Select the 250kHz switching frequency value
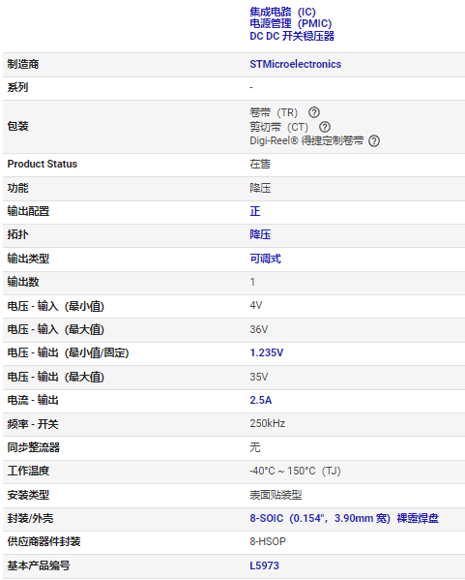Screen dimensions: 465x580 (x=268, y=423)
